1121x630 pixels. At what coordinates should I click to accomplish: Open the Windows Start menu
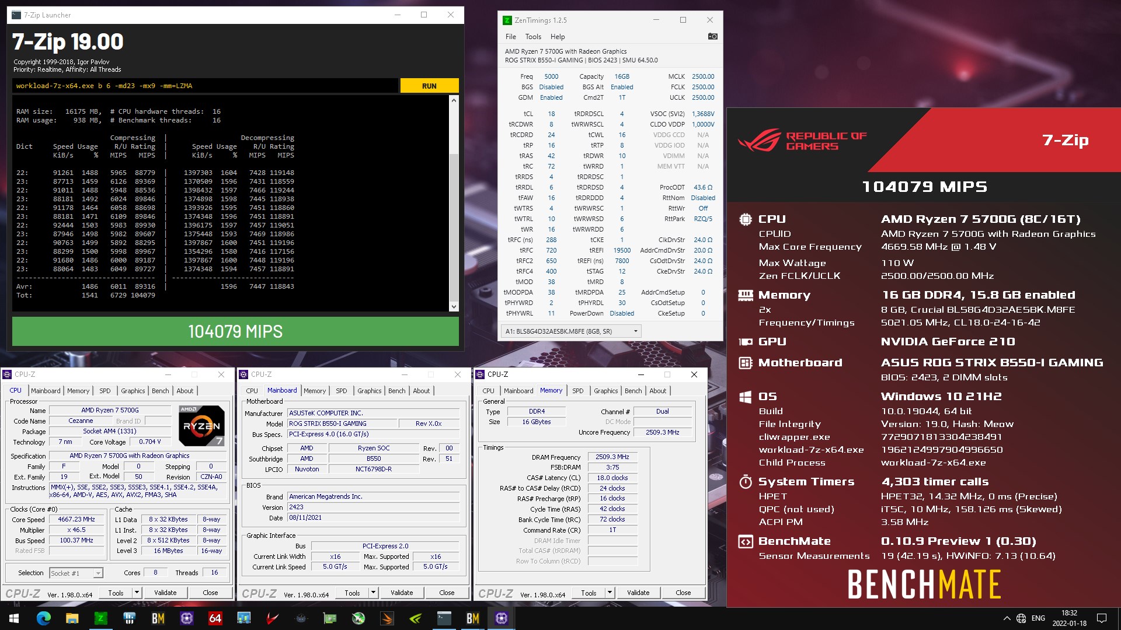pos(14,618)
